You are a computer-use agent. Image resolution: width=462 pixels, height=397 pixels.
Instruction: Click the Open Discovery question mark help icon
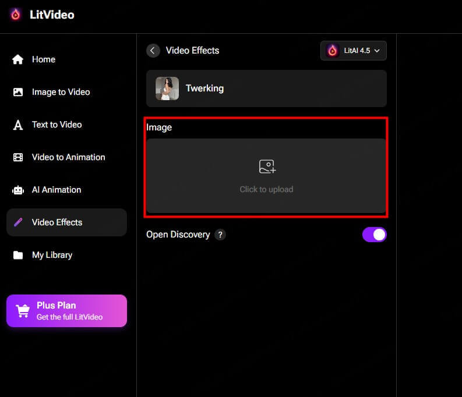(220, 235)
